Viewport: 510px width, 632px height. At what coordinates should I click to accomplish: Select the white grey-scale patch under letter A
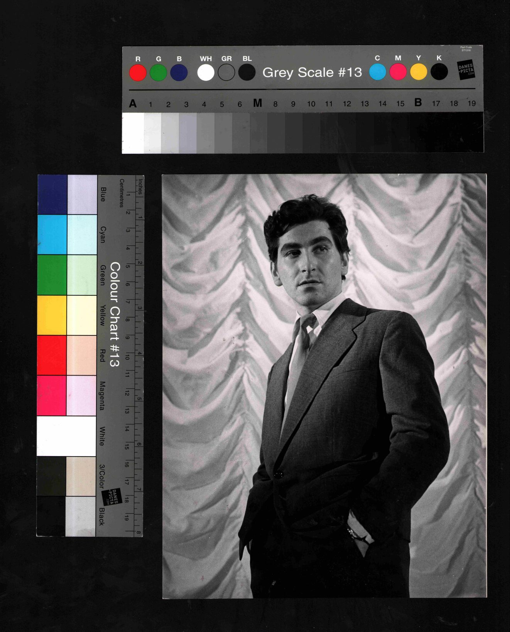(x=133, y=133)
